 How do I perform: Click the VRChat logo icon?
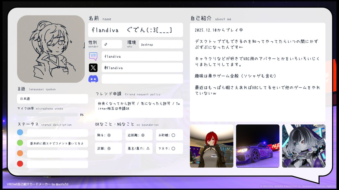click(93, 56)
